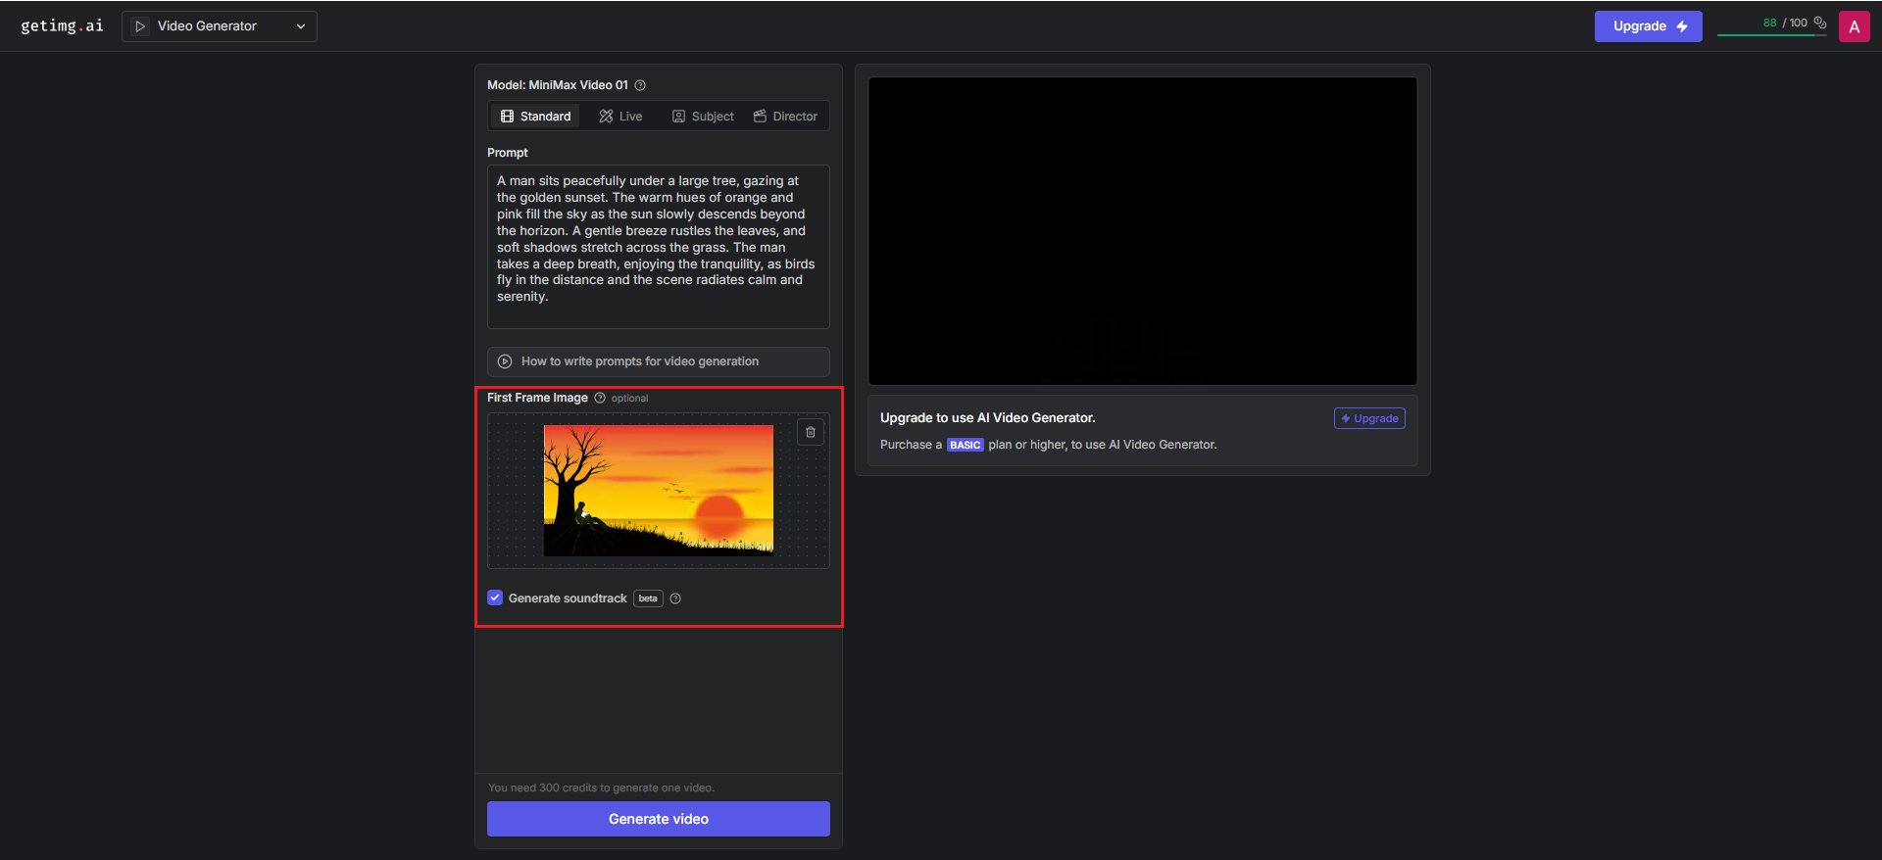The image size is (1882, 860).
Task: Focus the Prompt text area
Action: (x=659, y=247)
